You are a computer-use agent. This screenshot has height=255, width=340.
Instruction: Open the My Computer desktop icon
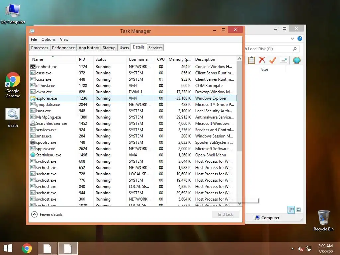pyautogui.click(x=13, y=13)
